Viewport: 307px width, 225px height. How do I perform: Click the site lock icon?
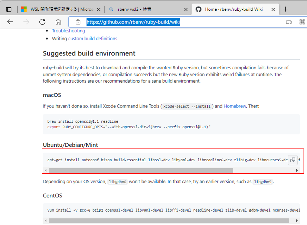(x=78, y=22)
